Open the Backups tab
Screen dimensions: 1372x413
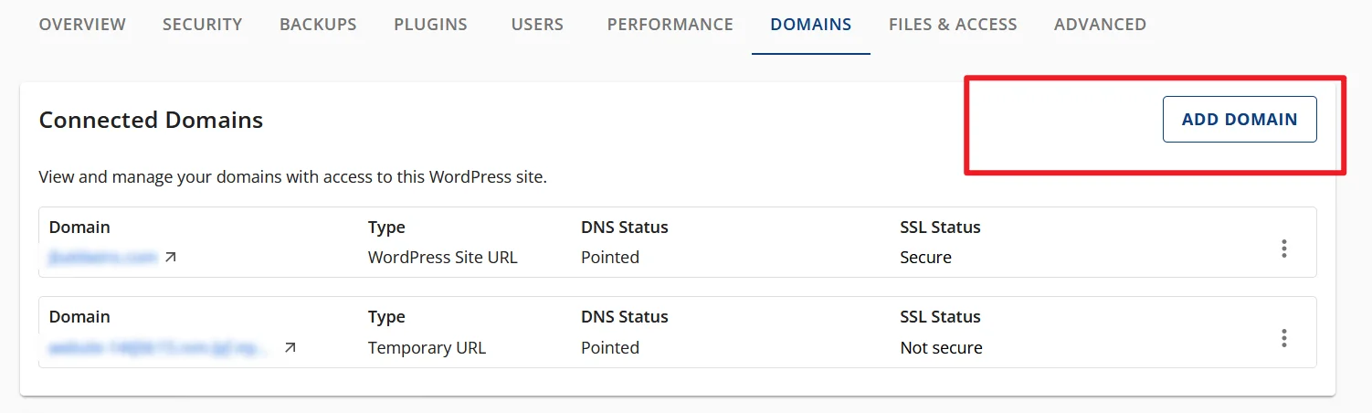coord(318,25)
